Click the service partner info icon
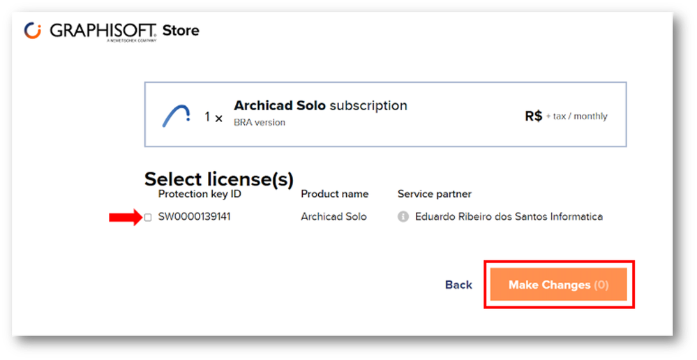 [403, 216]
